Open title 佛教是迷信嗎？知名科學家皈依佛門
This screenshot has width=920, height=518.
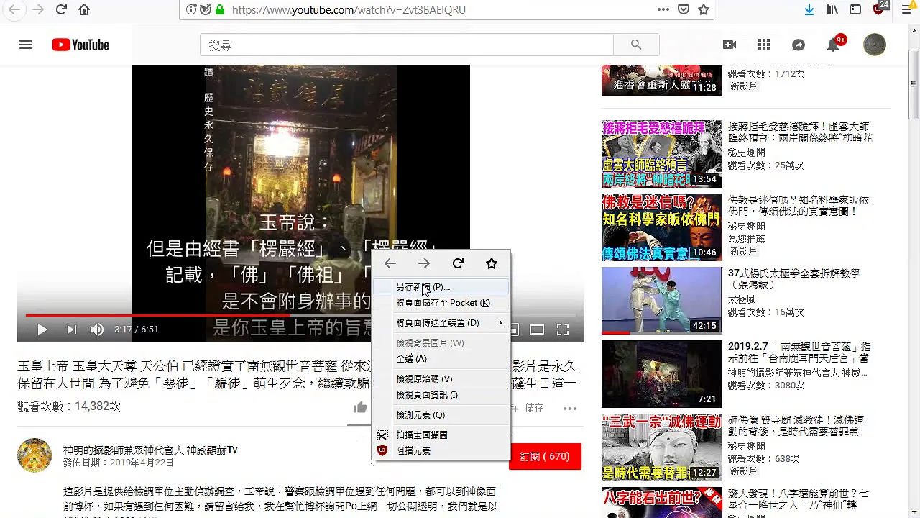(799, 206)
